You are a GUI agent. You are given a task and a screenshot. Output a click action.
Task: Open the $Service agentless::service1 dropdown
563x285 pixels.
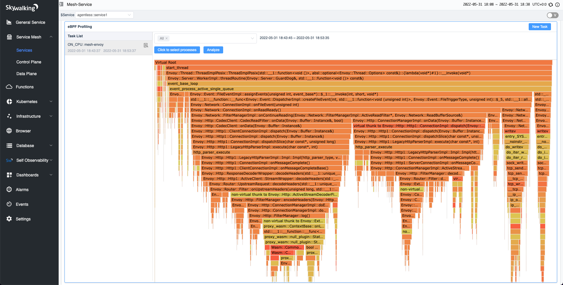104,15
